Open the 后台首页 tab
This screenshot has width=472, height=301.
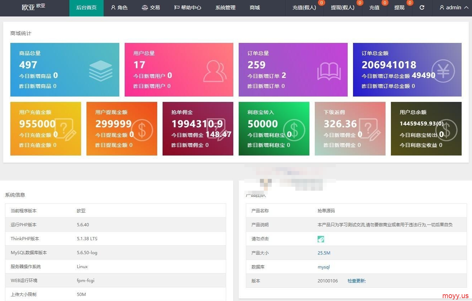(x=86, y=8)
